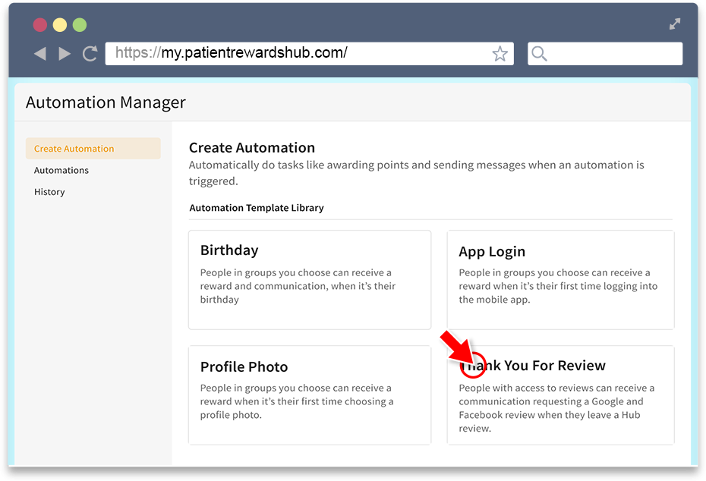Reload the page with refresh icon
The image size is (706, 481).
coord(90,54)
